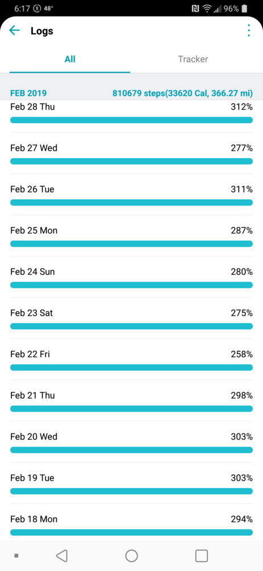Tap the Wi-Fi icon in status bar
Viewport: 263px width, 571px height.
pos(207,9)
